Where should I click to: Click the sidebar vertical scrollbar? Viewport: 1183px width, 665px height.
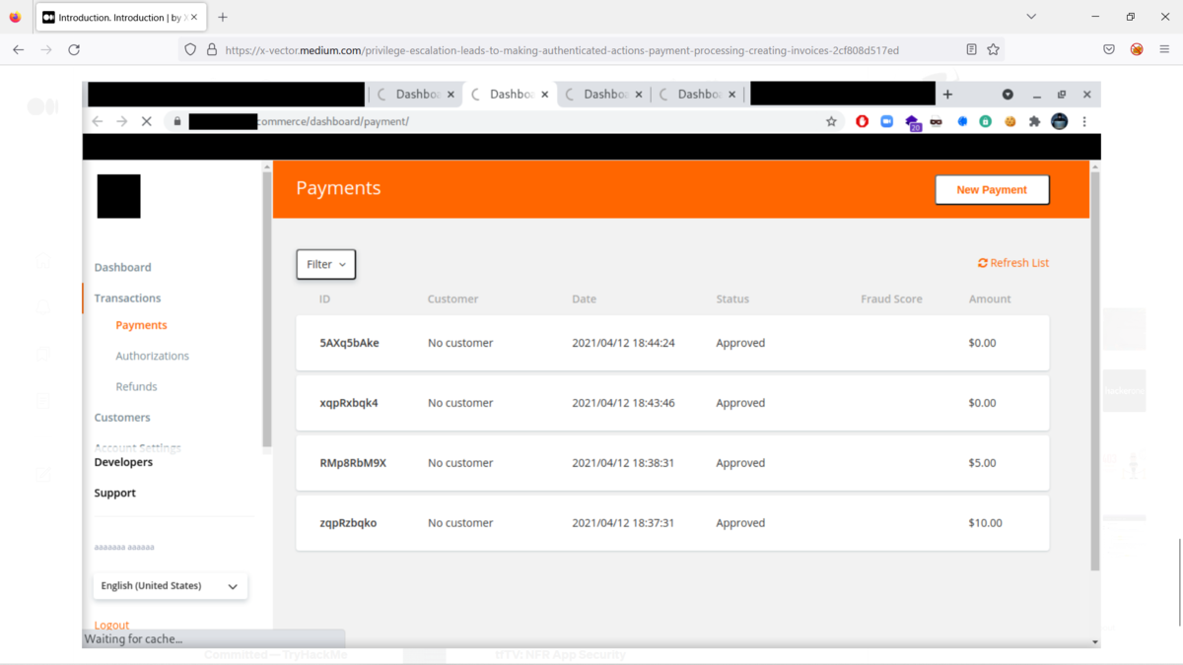coord(266,310)
